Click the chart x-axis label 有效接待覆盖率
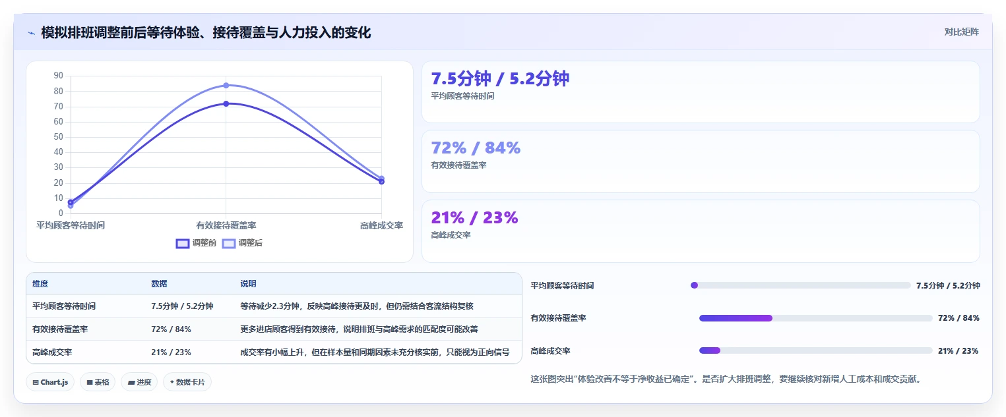The height and width of the screenshot is (417, 1006). click(x=226, y=225)
